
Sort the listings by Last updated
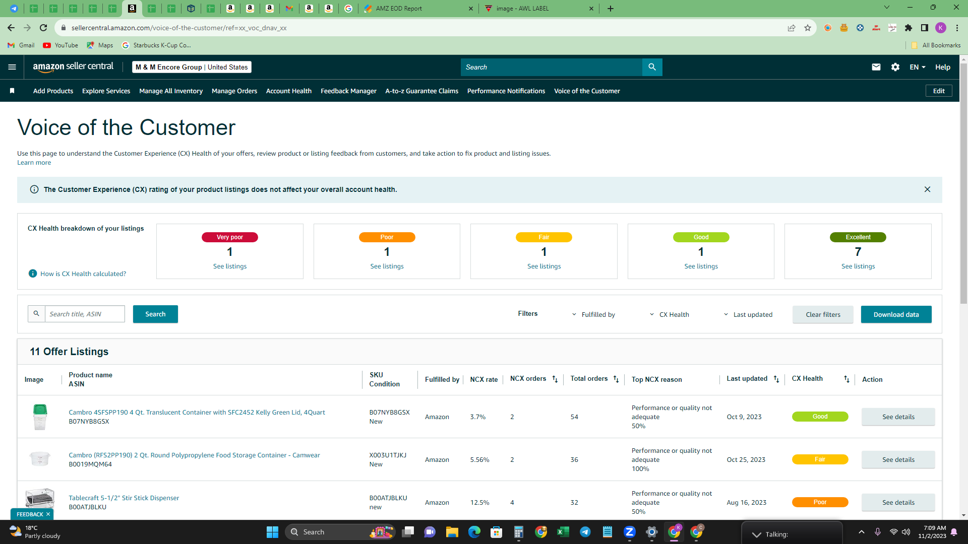776,379
